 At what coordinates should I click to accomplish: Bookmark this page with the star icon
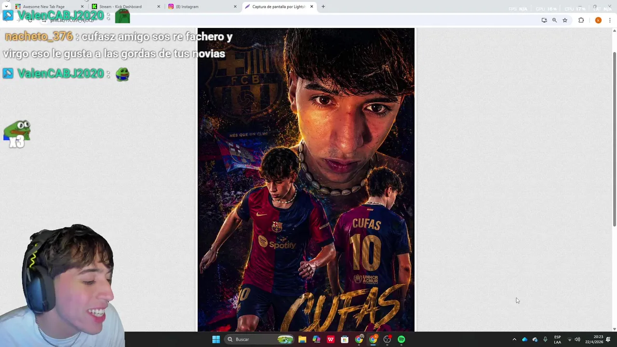(565, 20)
